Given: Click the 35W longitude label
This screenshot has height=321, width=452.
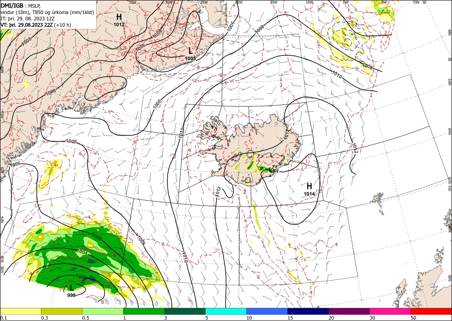Looking at the screenshot, I should click(132, 2).
